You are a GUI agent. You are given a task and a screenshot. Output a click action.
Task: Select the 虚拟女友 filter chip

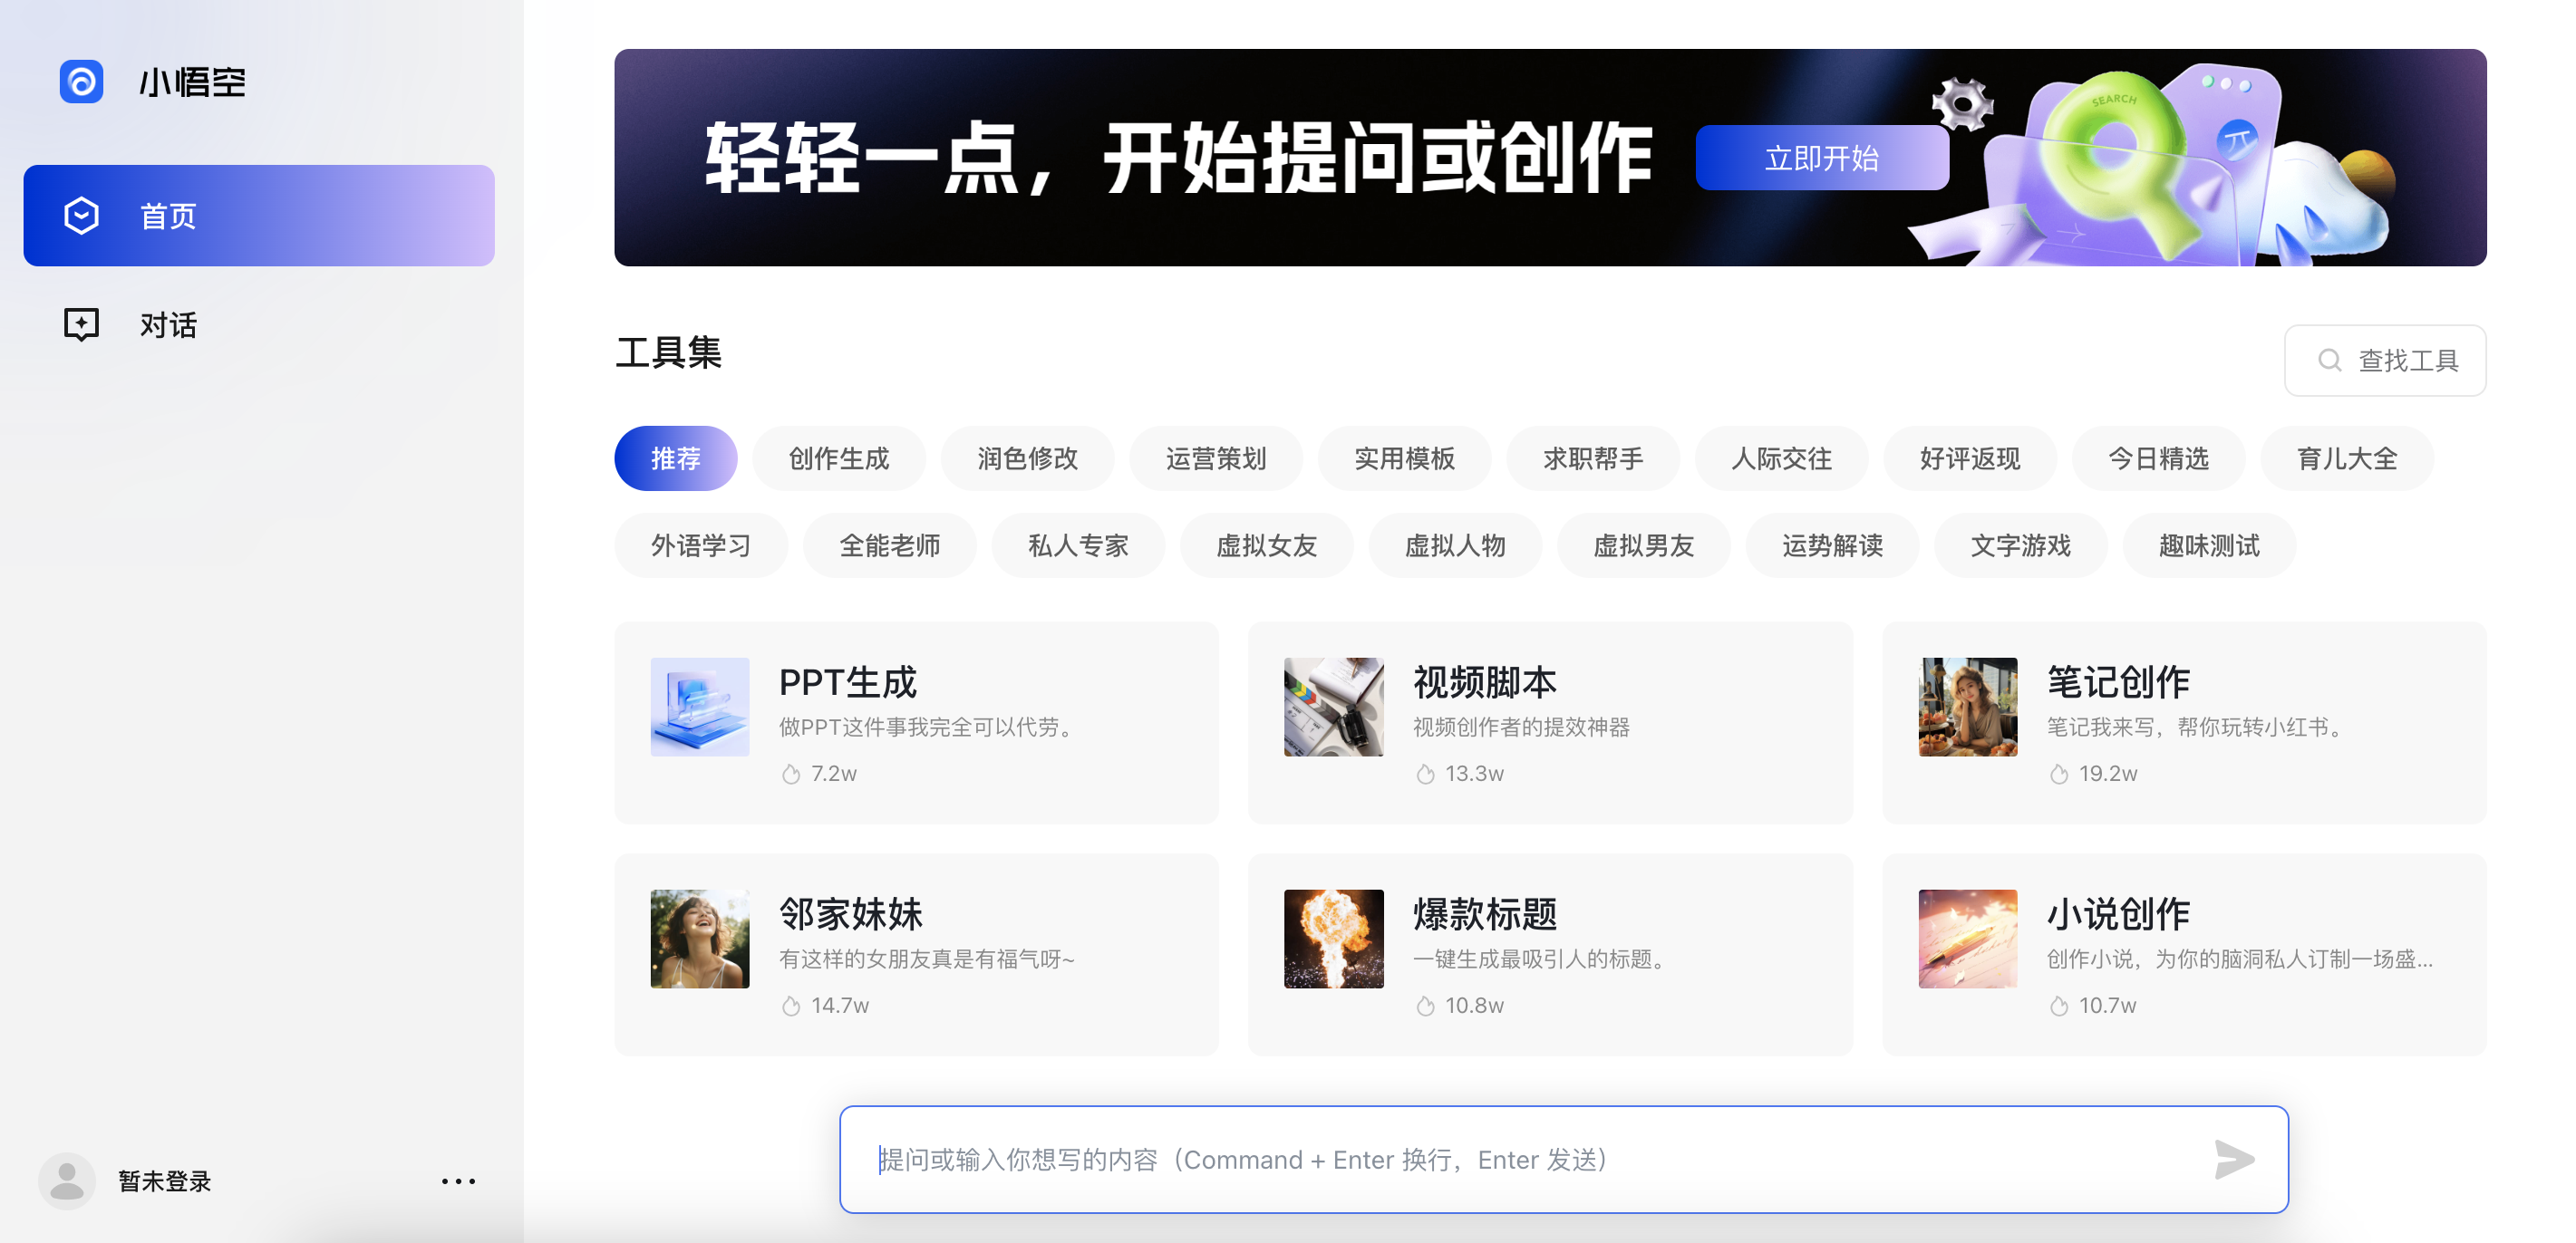click(1266, 545)
